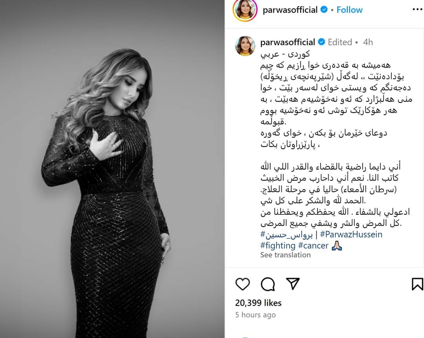This screenshot has height=338, width=424.
Task: Open the Arabic #برواس_حسين hashtag
Action: pos(286,235)
